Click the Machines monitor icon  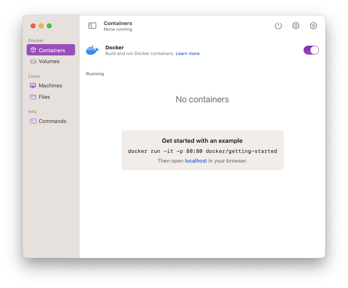pyautogui.click(x=33, y=86)
